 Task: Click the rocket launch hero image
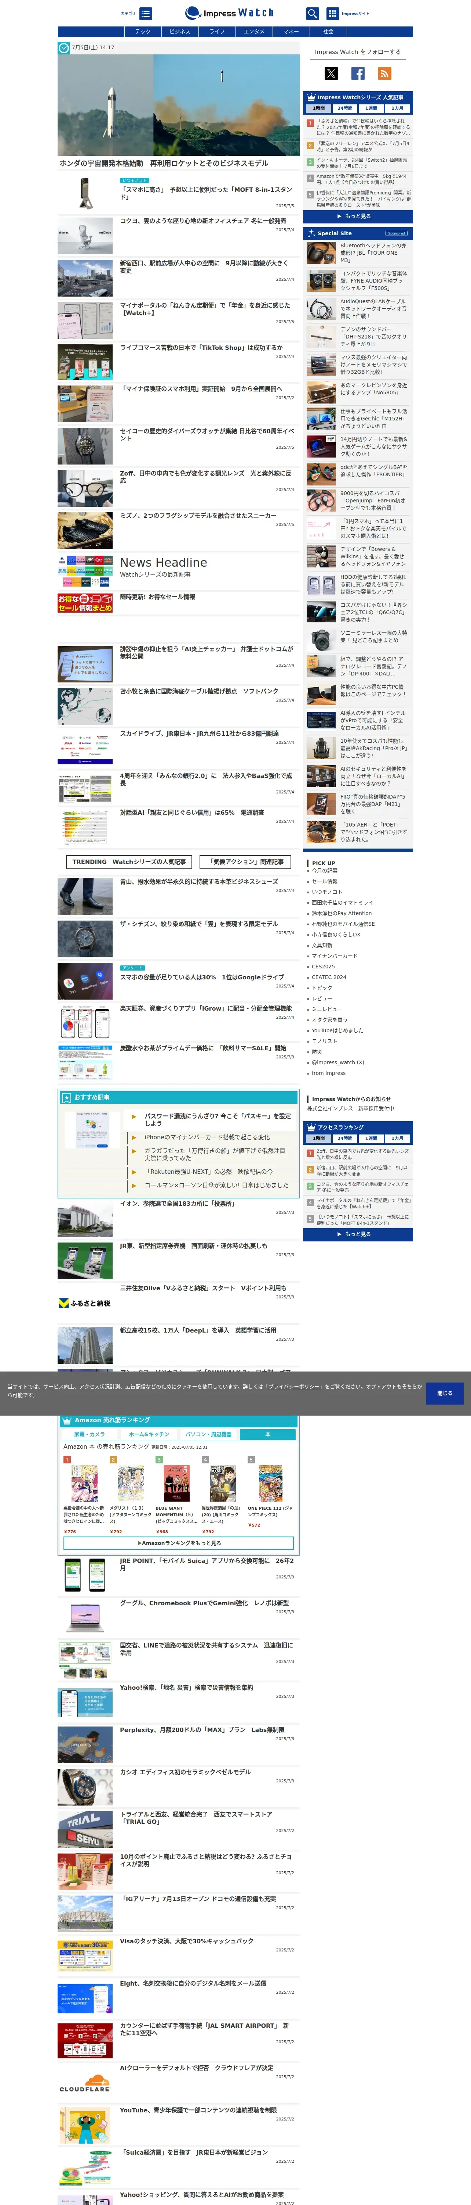[x=179, y=105]
